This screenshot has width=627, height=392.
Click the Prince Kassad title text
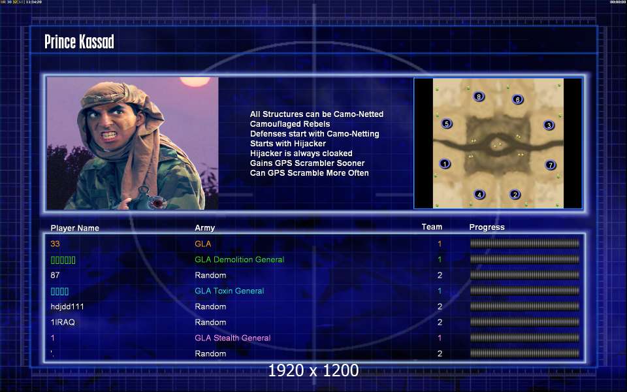pyautogui.click(x=79, y=41)
